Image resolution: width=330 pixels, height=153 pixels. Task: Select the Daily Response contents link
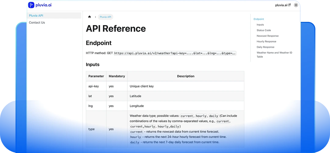pyautogui.click(x=265, y=47)
